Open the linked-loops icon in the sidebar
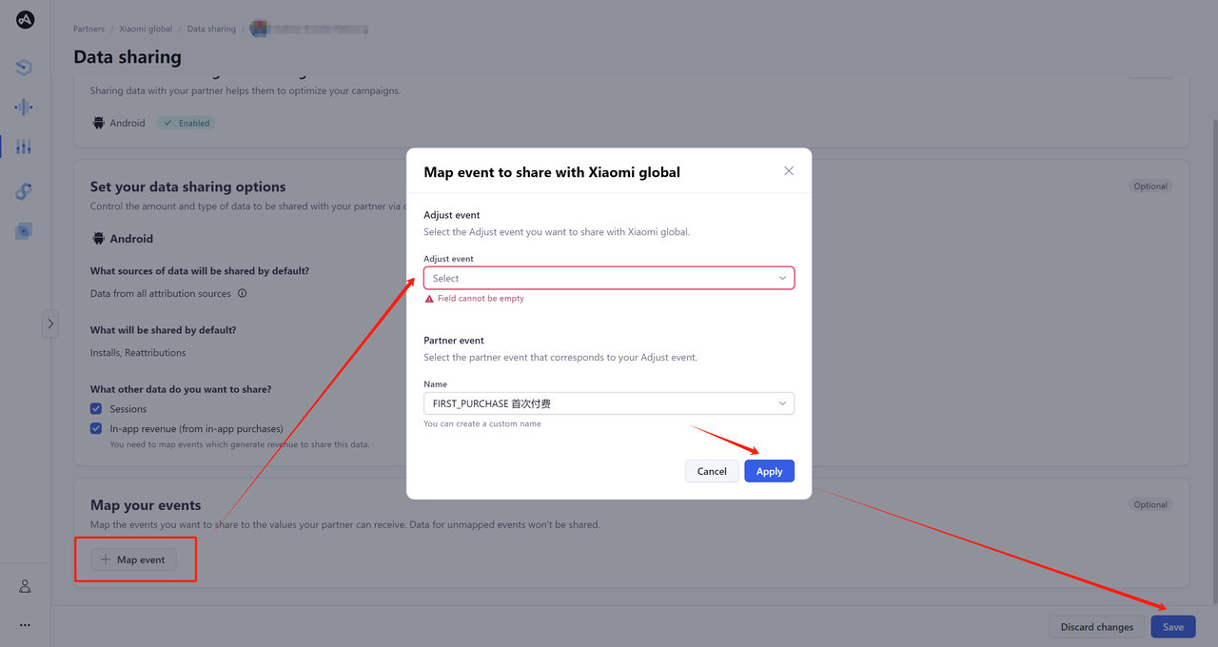Viewport: 1218px width, 647px height. point(24,191)
